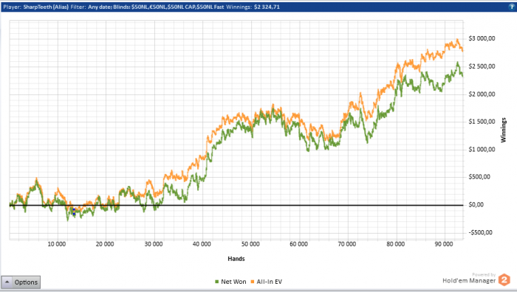The image size is (517, 292).
Task: Click the orange All-In EV color swatch
Action: coord(253,282)
